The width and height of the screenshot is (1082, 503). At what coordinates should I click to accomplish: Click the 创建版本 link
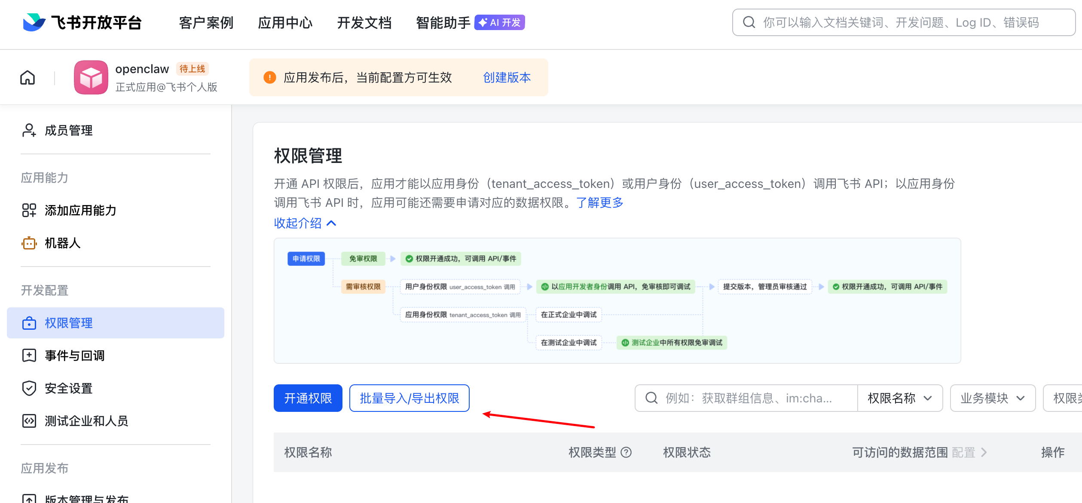(507, 77)
